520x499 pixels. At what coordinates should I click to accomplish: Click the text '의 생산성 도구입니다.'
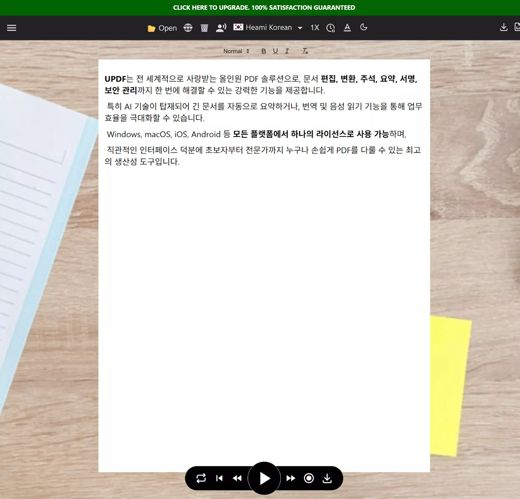[x=142, y=161]
